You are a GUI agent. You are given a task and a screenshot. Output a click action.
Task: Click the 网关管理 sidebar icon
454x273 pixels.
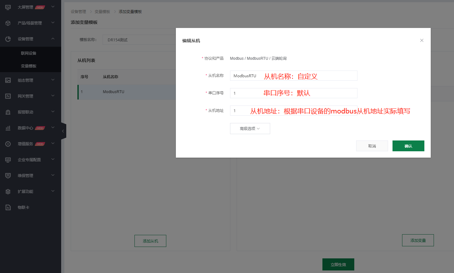coord(8,96)
